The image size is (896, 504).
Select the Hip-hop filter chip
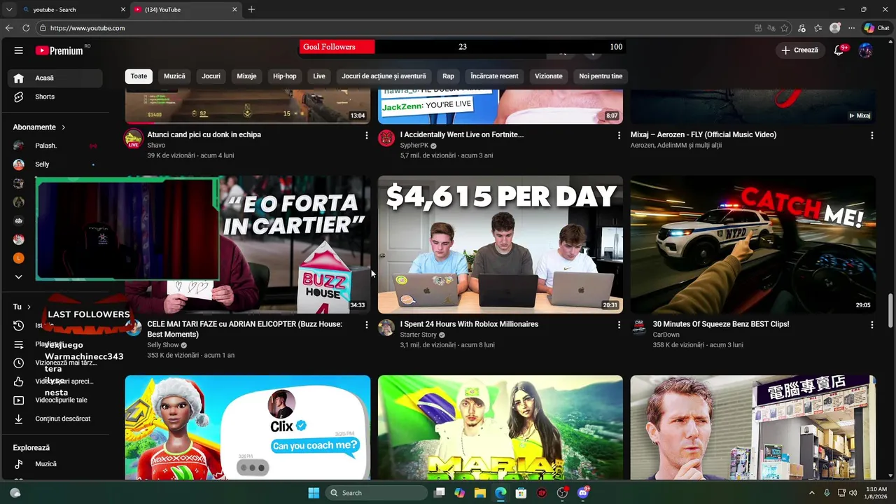click(x=285, y=76)
